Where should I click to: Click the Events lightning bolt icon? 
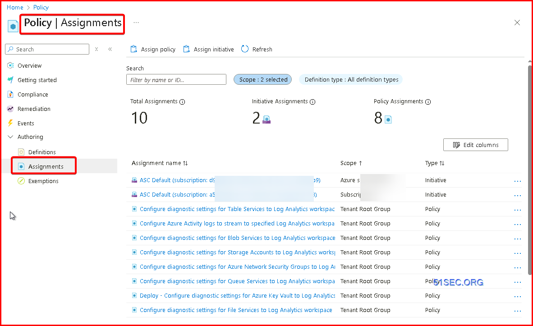pyautogui.click(x=10, y=123)
